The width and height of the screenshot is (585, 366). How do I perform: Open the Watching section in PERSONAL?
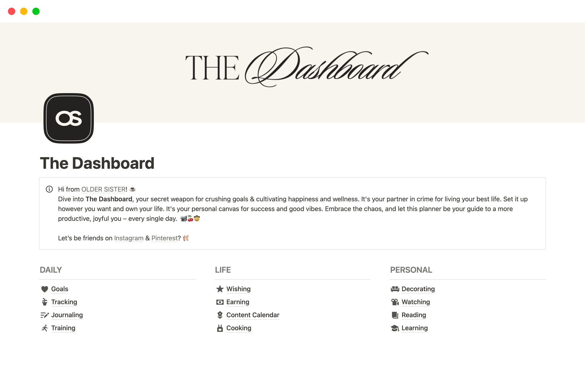415,302
